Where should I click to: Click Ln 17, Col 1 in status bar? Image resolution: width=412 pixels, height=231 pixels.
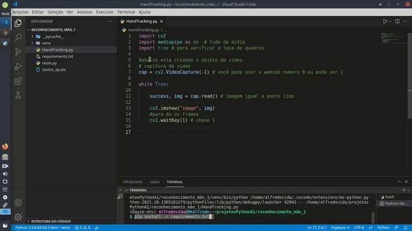click(x=317, y=228)
